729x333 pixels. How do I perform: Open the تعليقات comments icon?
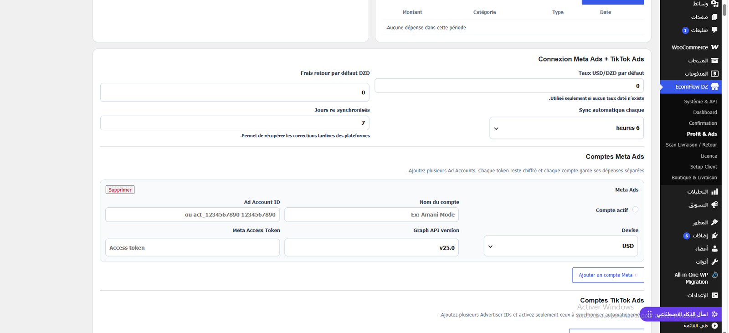(714, 30)
